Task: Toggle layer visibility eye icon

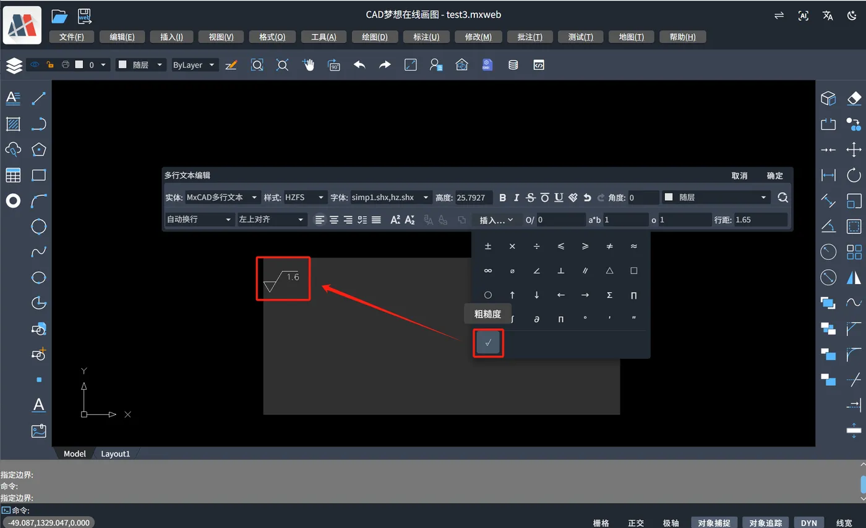Action: click(35, 64)
